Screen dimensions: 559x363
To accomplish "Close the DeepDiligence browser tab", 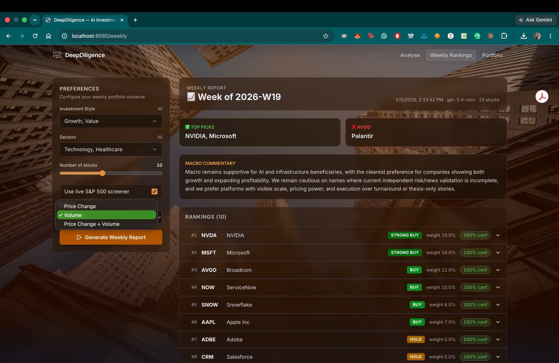I will click(122, 20).
